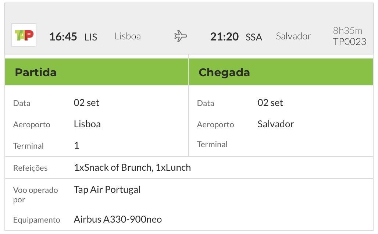This screenshot has width=378, height=234.
Task: Click departure airport value Lisboa
Action: tap(87, 124)
